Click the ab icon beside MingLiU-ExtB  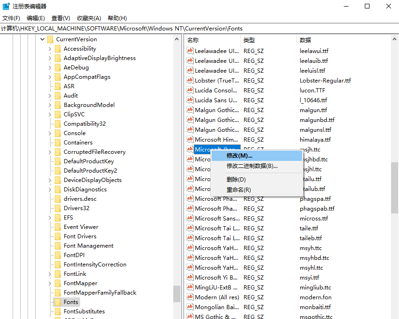point(190,287)
